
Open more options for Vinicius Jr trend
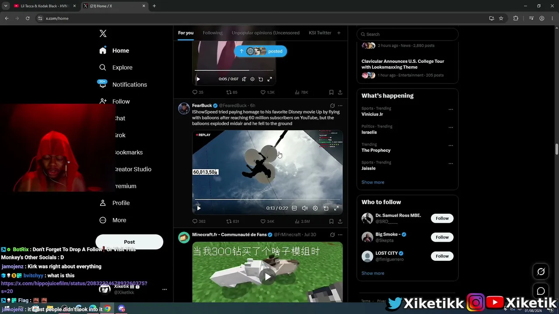(x=451, y=109)
